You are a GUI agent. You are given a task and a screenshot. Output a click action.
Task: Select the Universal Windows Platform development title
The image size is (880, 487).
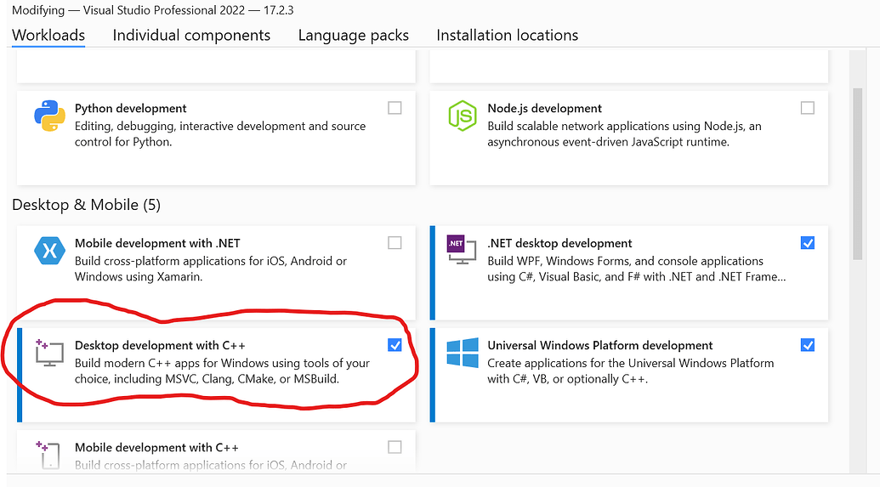(599, 345)
